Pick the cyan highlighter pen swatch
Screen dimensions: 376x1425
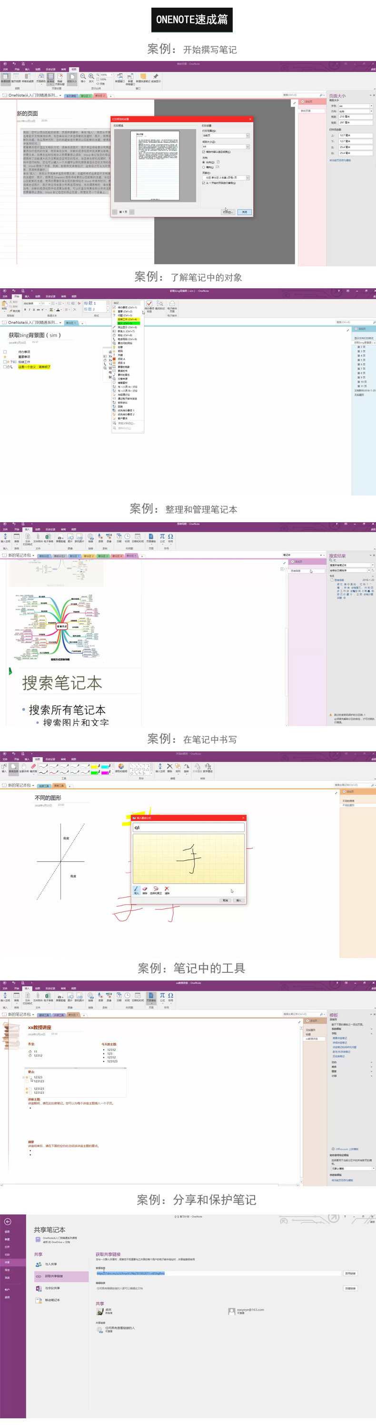(105, 767)
